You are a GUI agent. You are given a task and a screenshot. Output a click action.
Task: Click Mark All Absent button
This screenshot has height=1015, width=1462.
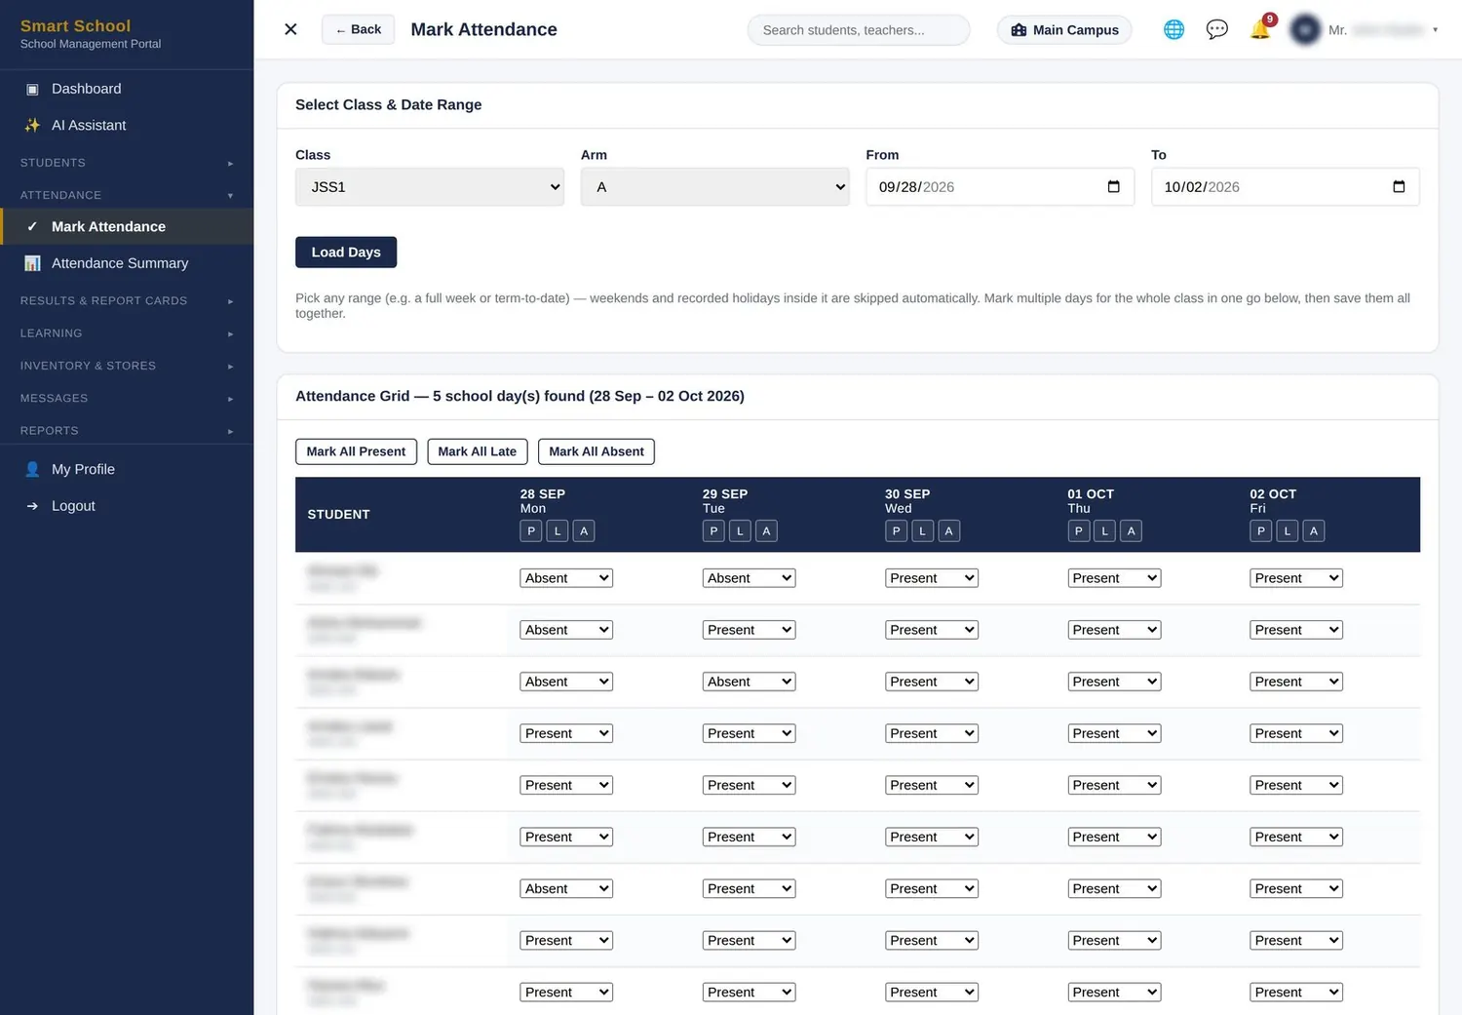(596, 451)
